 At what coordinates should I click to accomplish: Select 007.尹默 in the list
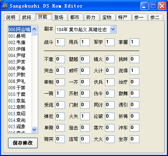19,75
